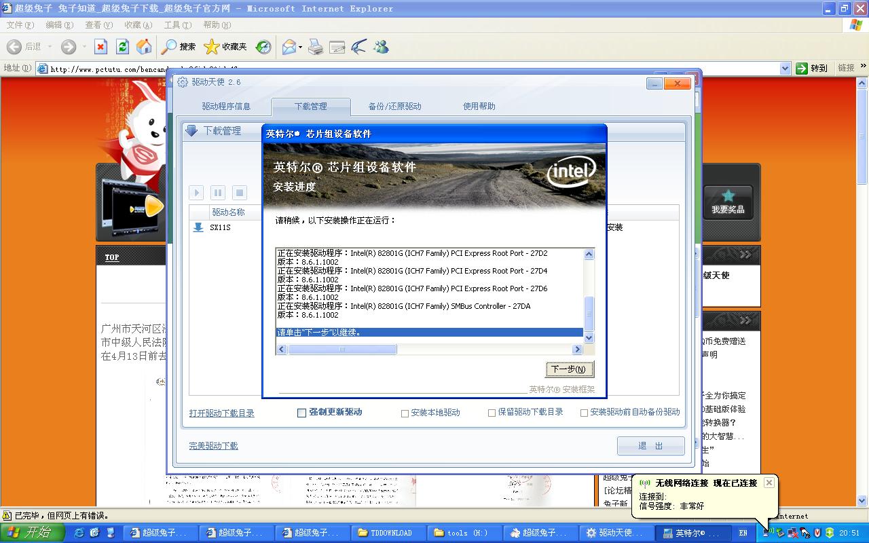
Task: Open the 文件(F) menu
Action: [20, 25]
